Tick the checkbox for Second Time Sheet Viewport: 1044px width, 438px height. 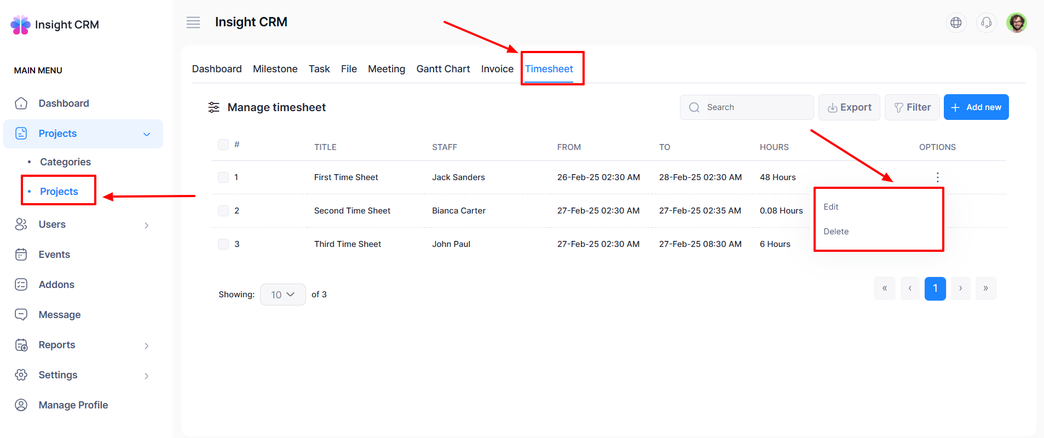[223, 211]
